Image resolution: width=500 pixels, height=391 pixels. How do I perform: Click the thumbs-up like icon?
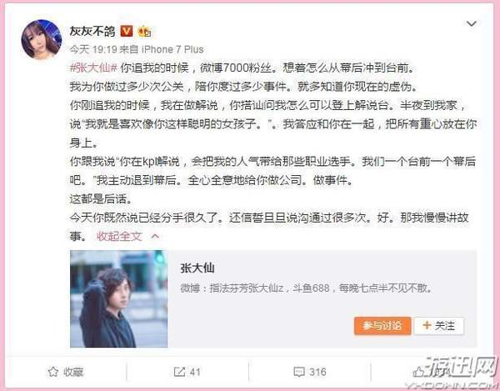[418, 372]
